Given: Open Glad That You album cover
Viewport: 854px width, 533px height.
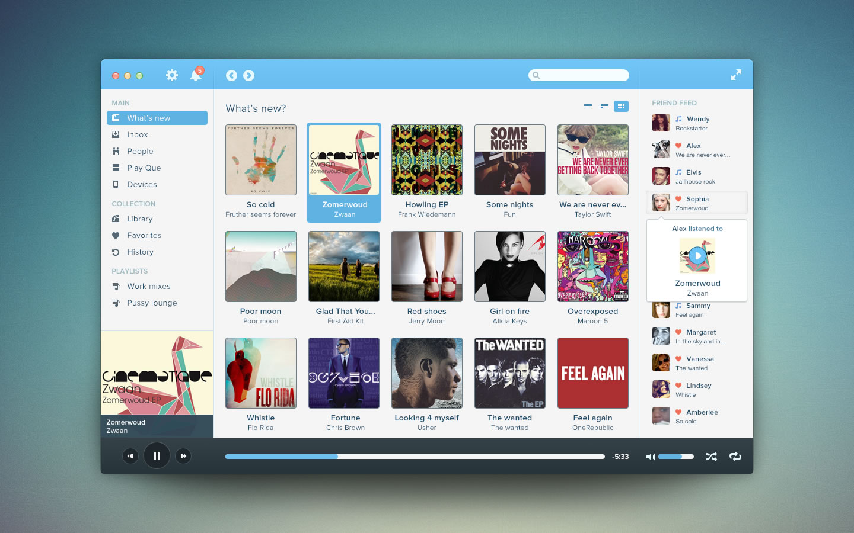Looking at the screenshot, I should [x=344, y=266].
